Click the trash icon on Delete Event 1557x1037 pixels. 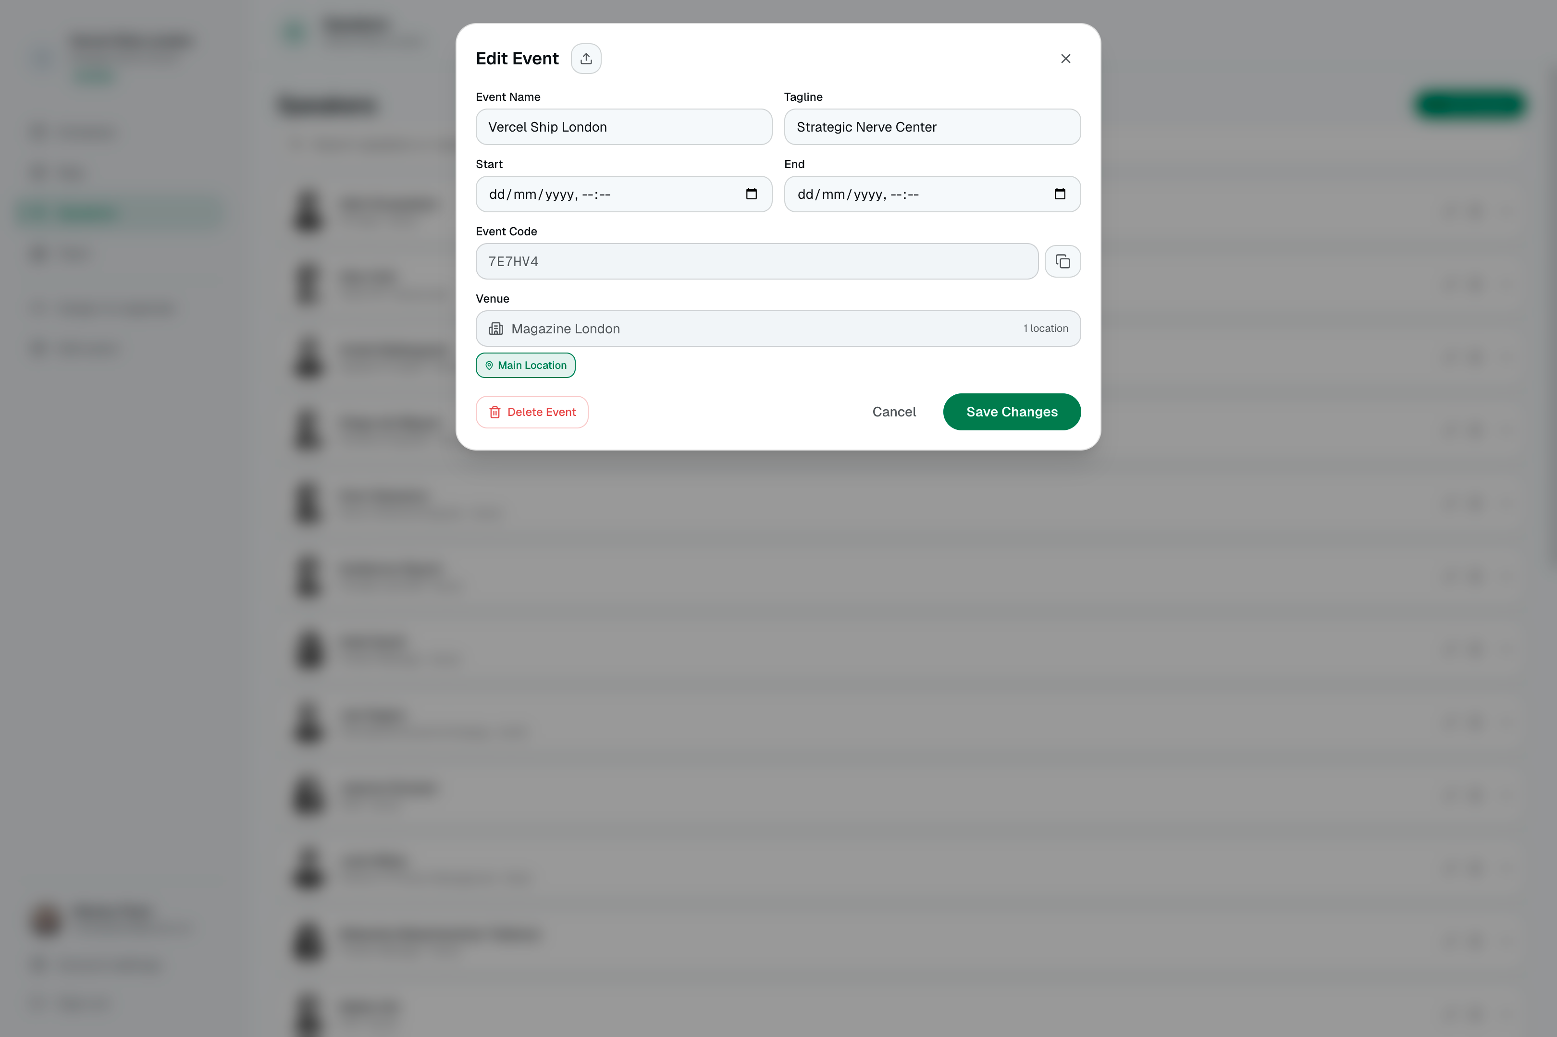(x=494, y=412)
